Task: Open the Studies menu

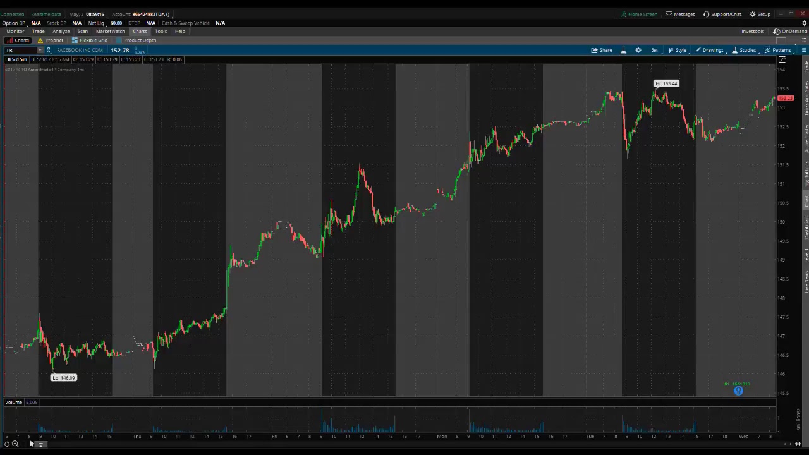Action: [x=744, y=50]
